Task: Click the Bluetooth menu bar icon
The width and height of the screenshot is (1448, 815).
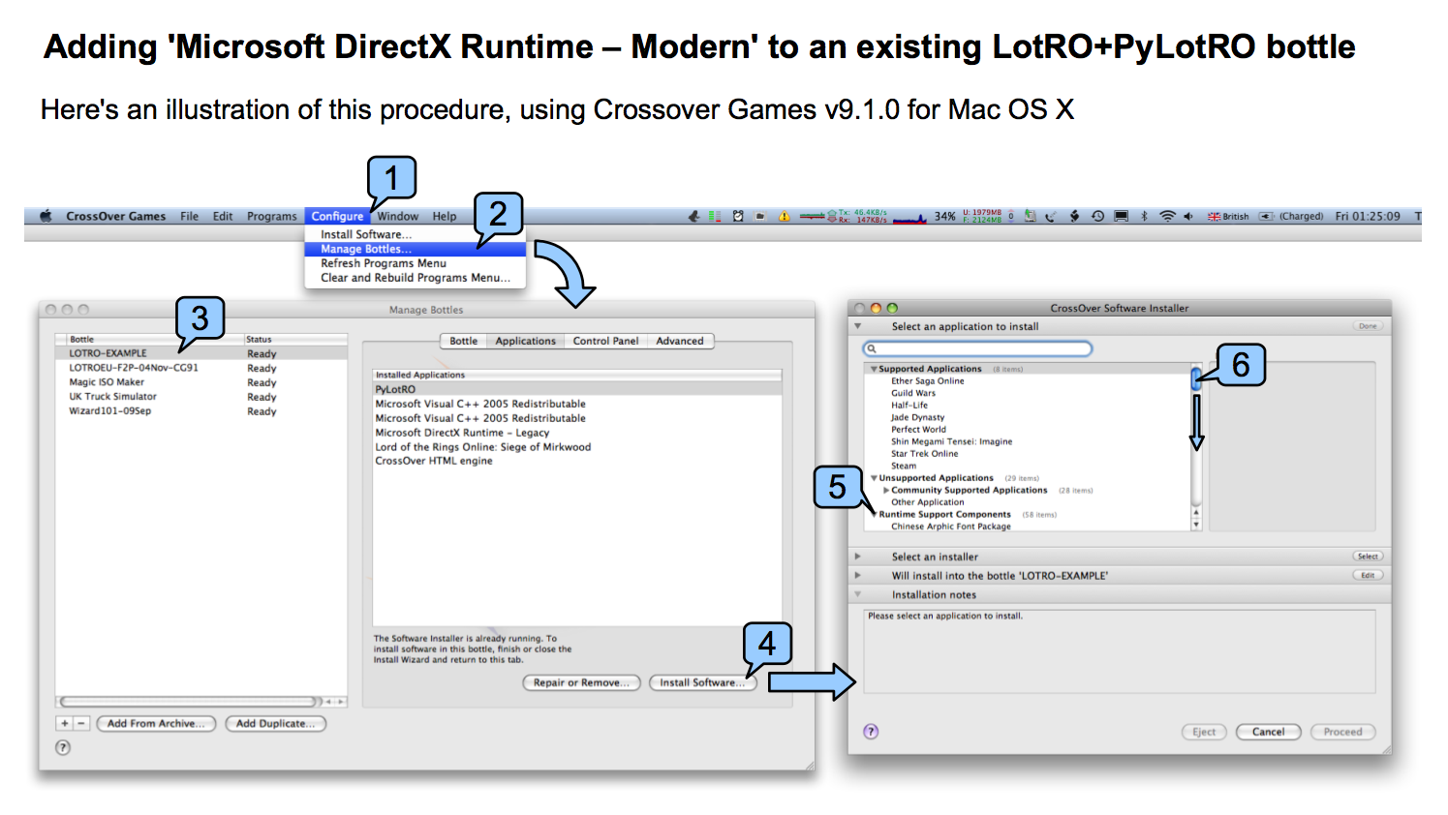Action: (1144, 216)
